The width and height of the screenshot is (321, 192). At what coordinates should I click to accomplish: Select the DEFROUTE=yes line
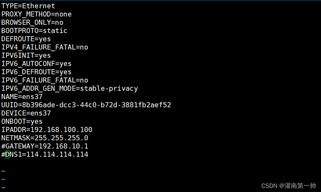tap(26, 39)
